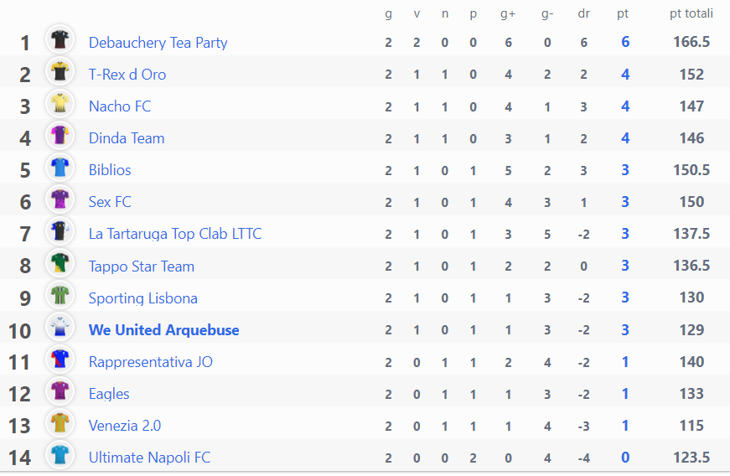Open the Debauchery Tea Party team link
Screen dimensions: 730x476
click(x=158, y=43)
